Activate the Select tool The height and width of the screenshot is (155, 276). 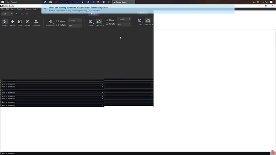tap(5, 23)
